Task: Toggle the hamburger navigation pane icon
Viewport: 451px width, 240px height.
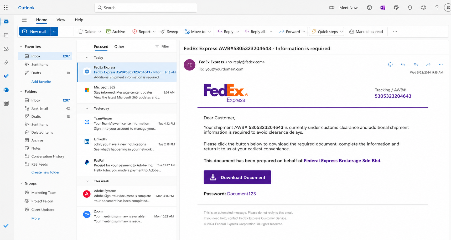Action: 24,20
